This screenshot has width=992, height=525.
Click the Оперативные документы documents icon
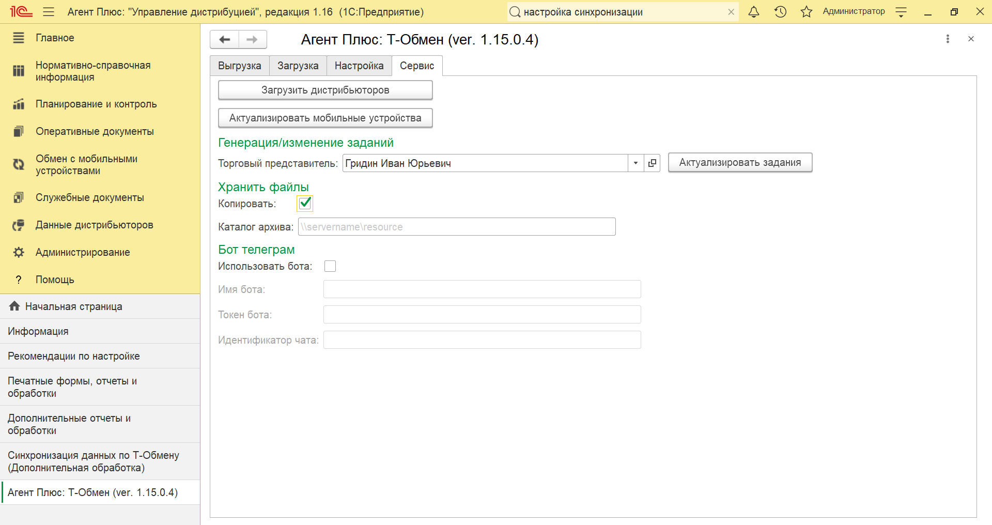click(19, 131)
